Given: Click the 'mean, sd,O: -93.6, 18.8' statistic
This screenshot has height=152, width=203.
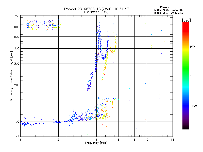Looking at the screenshot, I should 169,10.
